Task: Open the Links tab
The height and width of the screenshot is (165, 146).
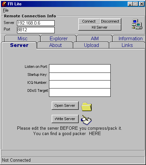Action: [127, 45]
